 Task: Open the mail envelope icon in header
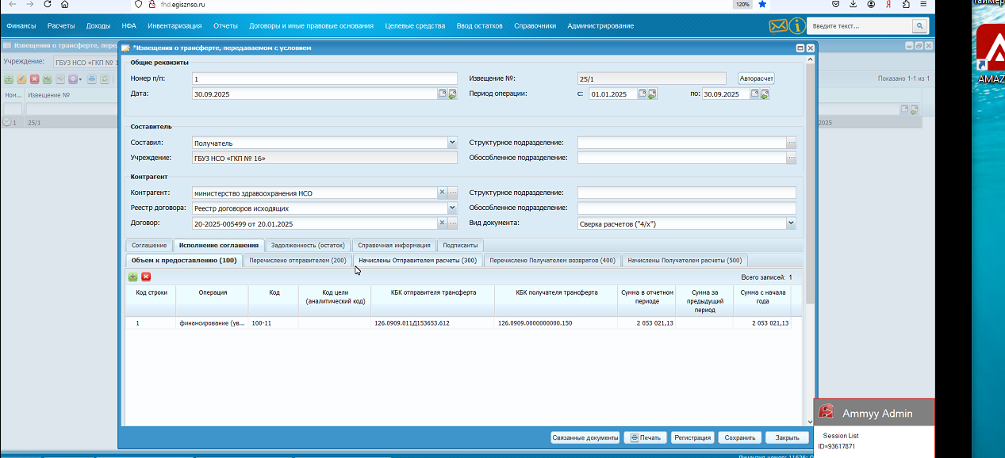[777, 26]
